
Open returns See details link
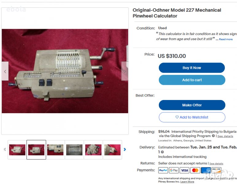tap(216, 163)
